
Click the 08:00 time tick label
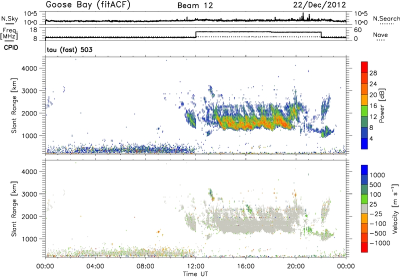tap(145, 266)
